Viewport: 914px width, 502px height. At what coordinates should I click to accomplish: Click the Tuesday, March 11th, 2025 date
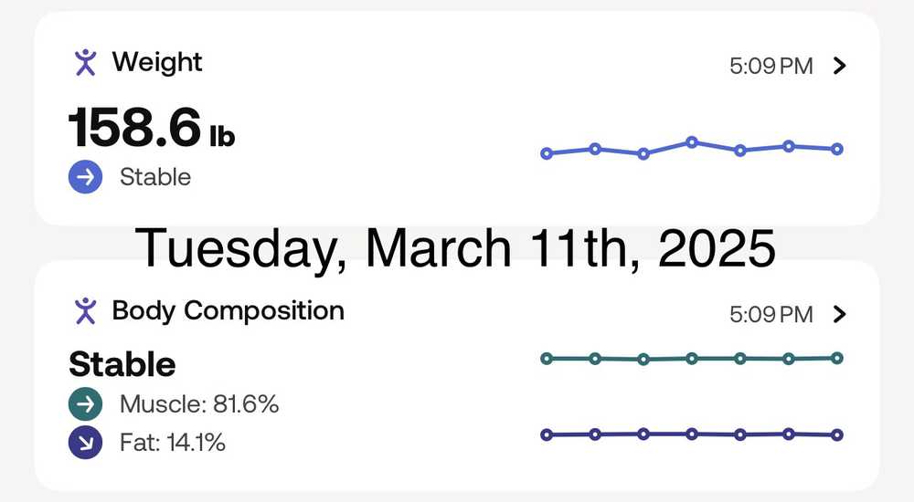click(x=455, y=247)
